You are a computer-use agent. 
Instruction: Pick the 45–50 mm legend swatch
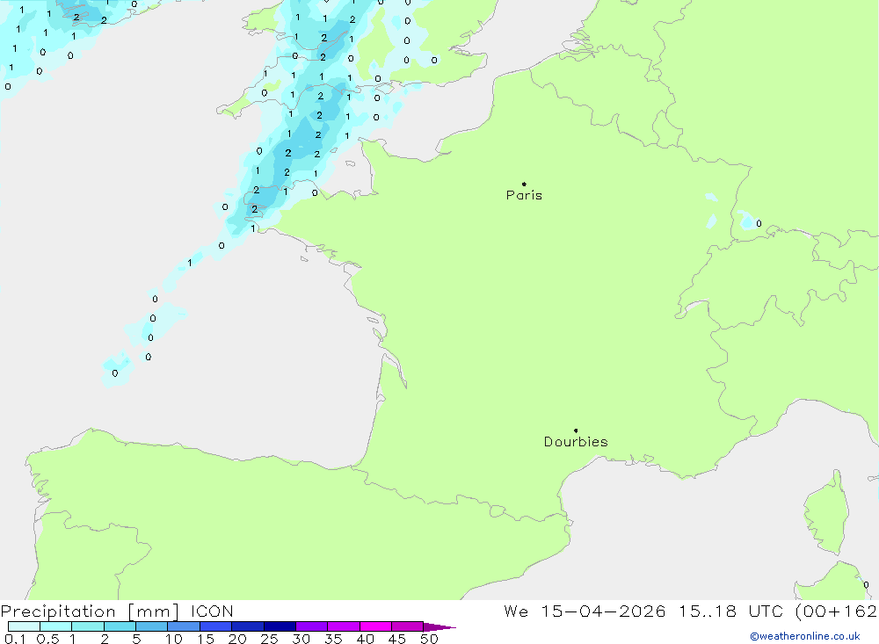408,626
